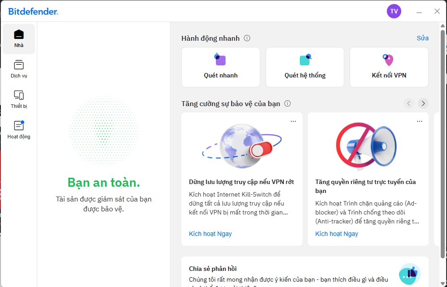Minimize the Bitdefender window
447x287 pixels.
click(419, 12)
